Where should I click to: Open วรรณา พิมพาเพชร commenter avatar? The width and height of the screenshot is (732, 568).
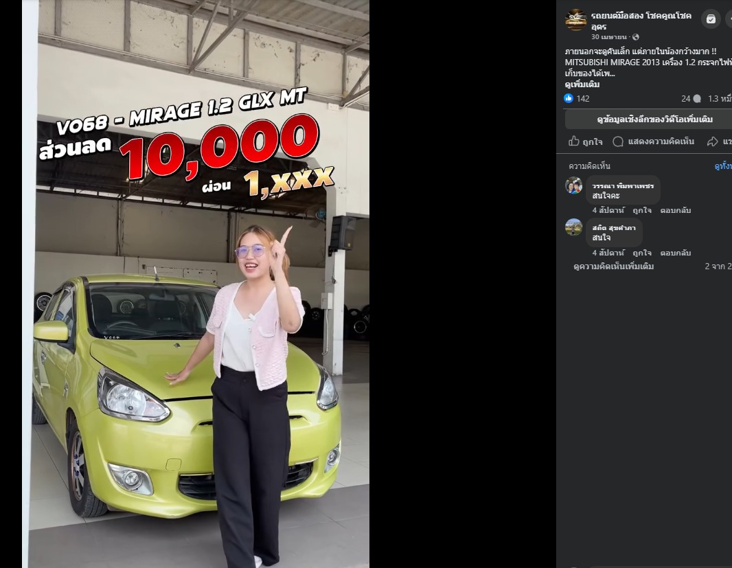(574, 185)
